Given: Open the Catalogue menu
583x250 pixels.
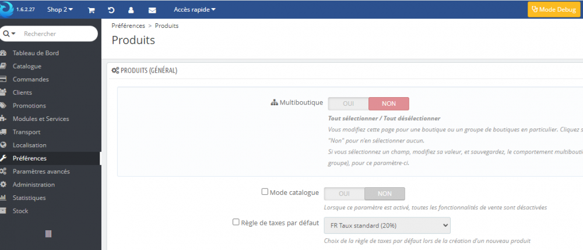Looking at the screenshot, I should click(27, 66).
